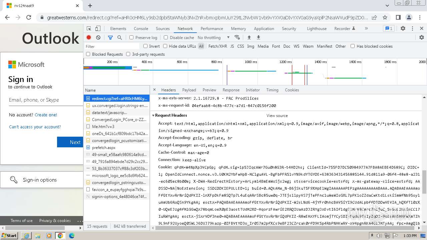427x240 pixels.
Task: Open the No throttling dropdown
Action: click(213, 38)
